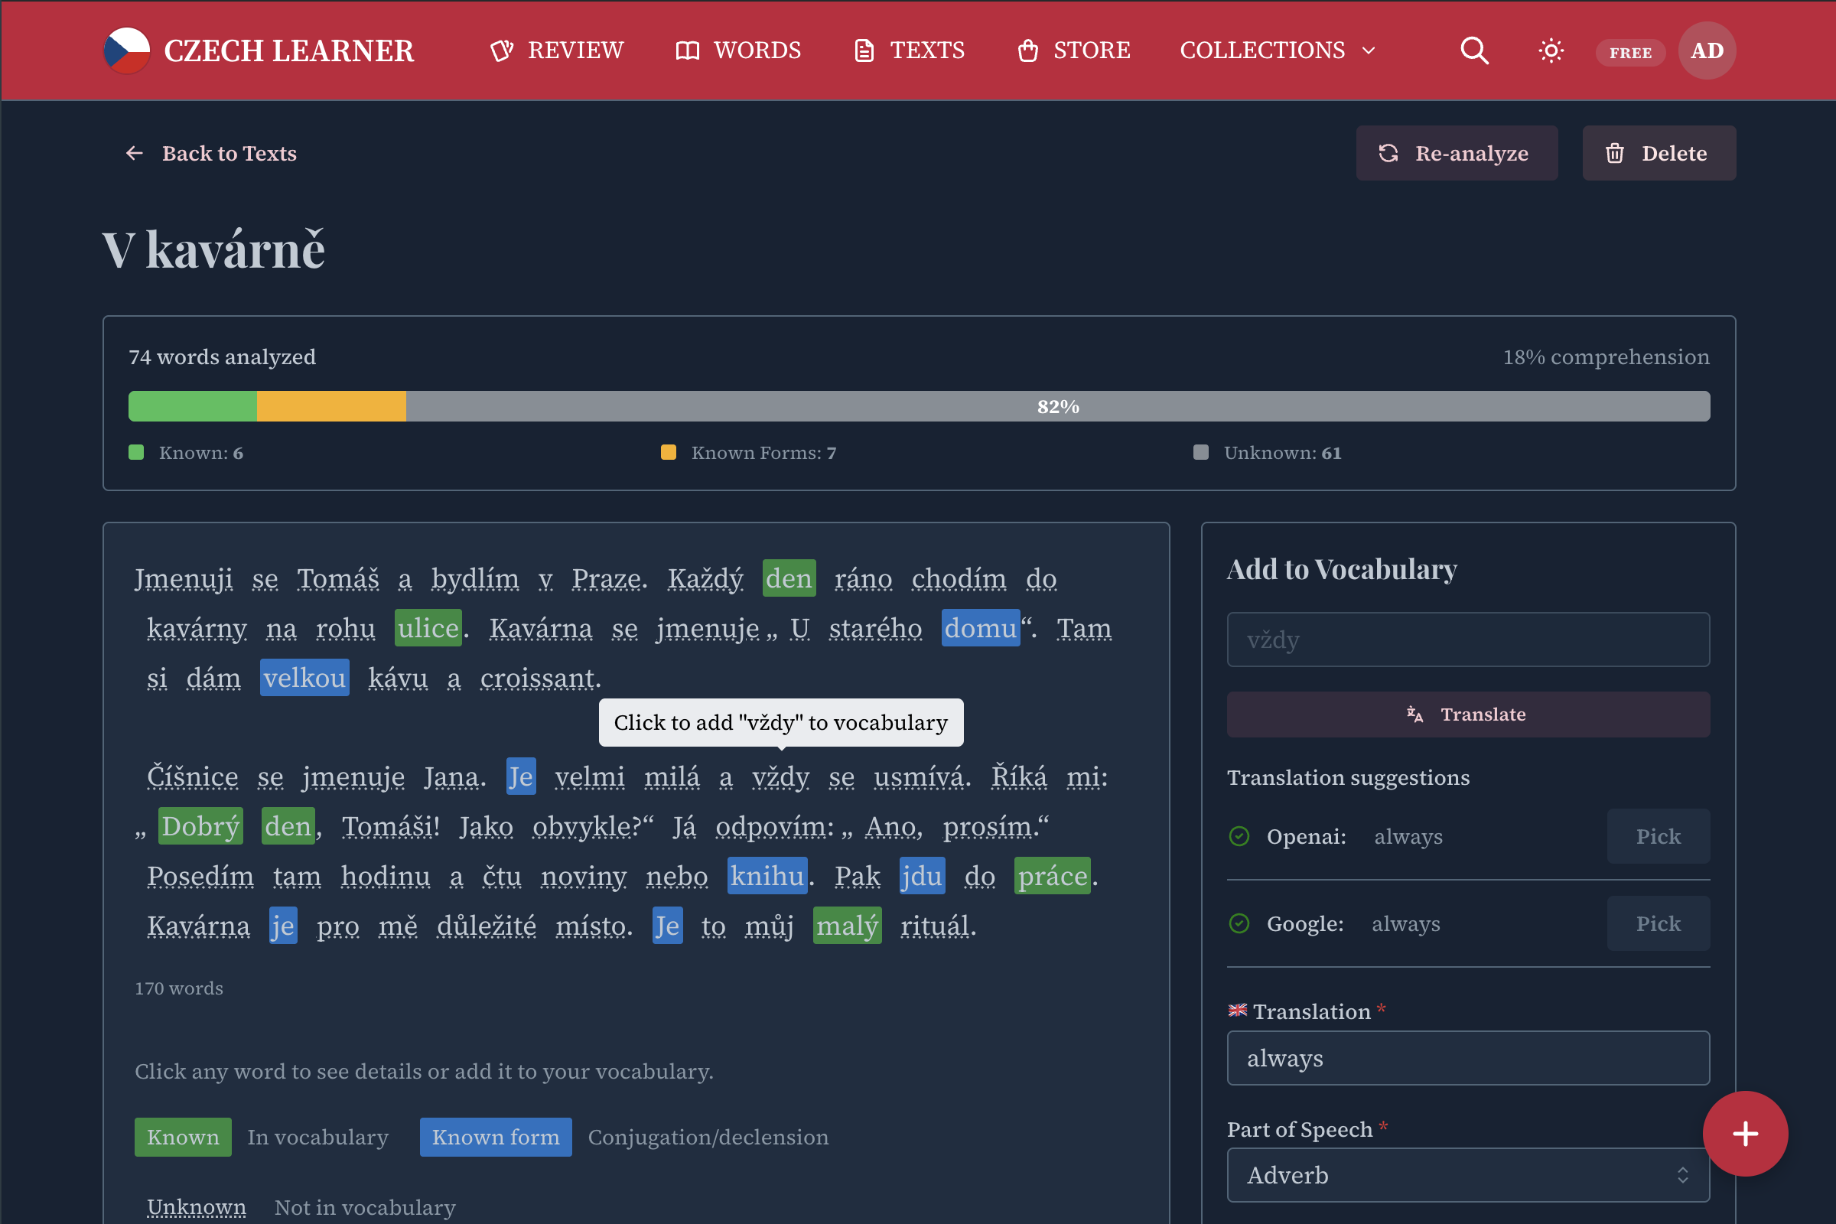Click the translate icon inside Translate button
This screenshot has height=1224, width=1836.
click(x=1414, y=714)
